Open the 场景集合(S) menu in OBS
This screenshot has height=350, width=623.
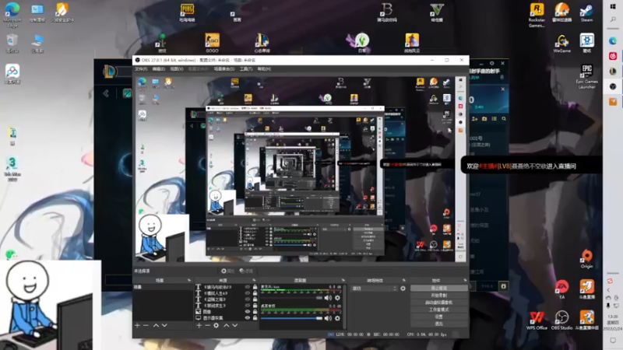(224, 69)
